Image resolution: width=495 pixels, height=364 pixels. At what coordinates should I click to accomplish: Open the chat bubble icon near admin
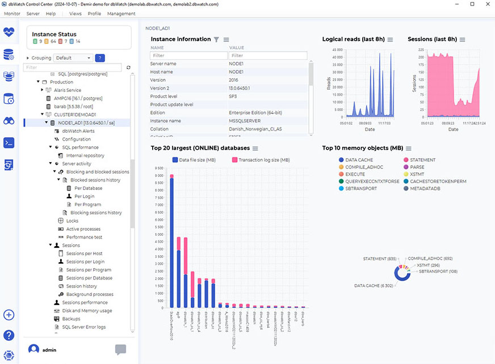120,349
